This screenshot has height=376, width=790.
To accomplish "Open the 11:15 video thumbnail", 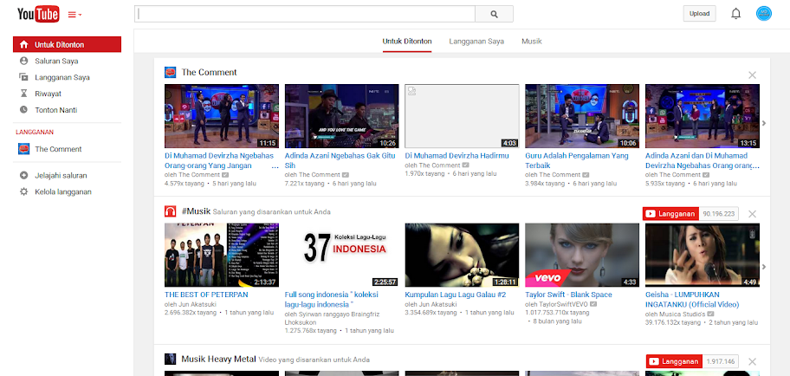I will point(222,116).
